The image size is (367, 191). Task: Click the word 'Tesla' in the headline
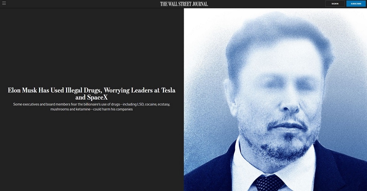tap(168, 90)
